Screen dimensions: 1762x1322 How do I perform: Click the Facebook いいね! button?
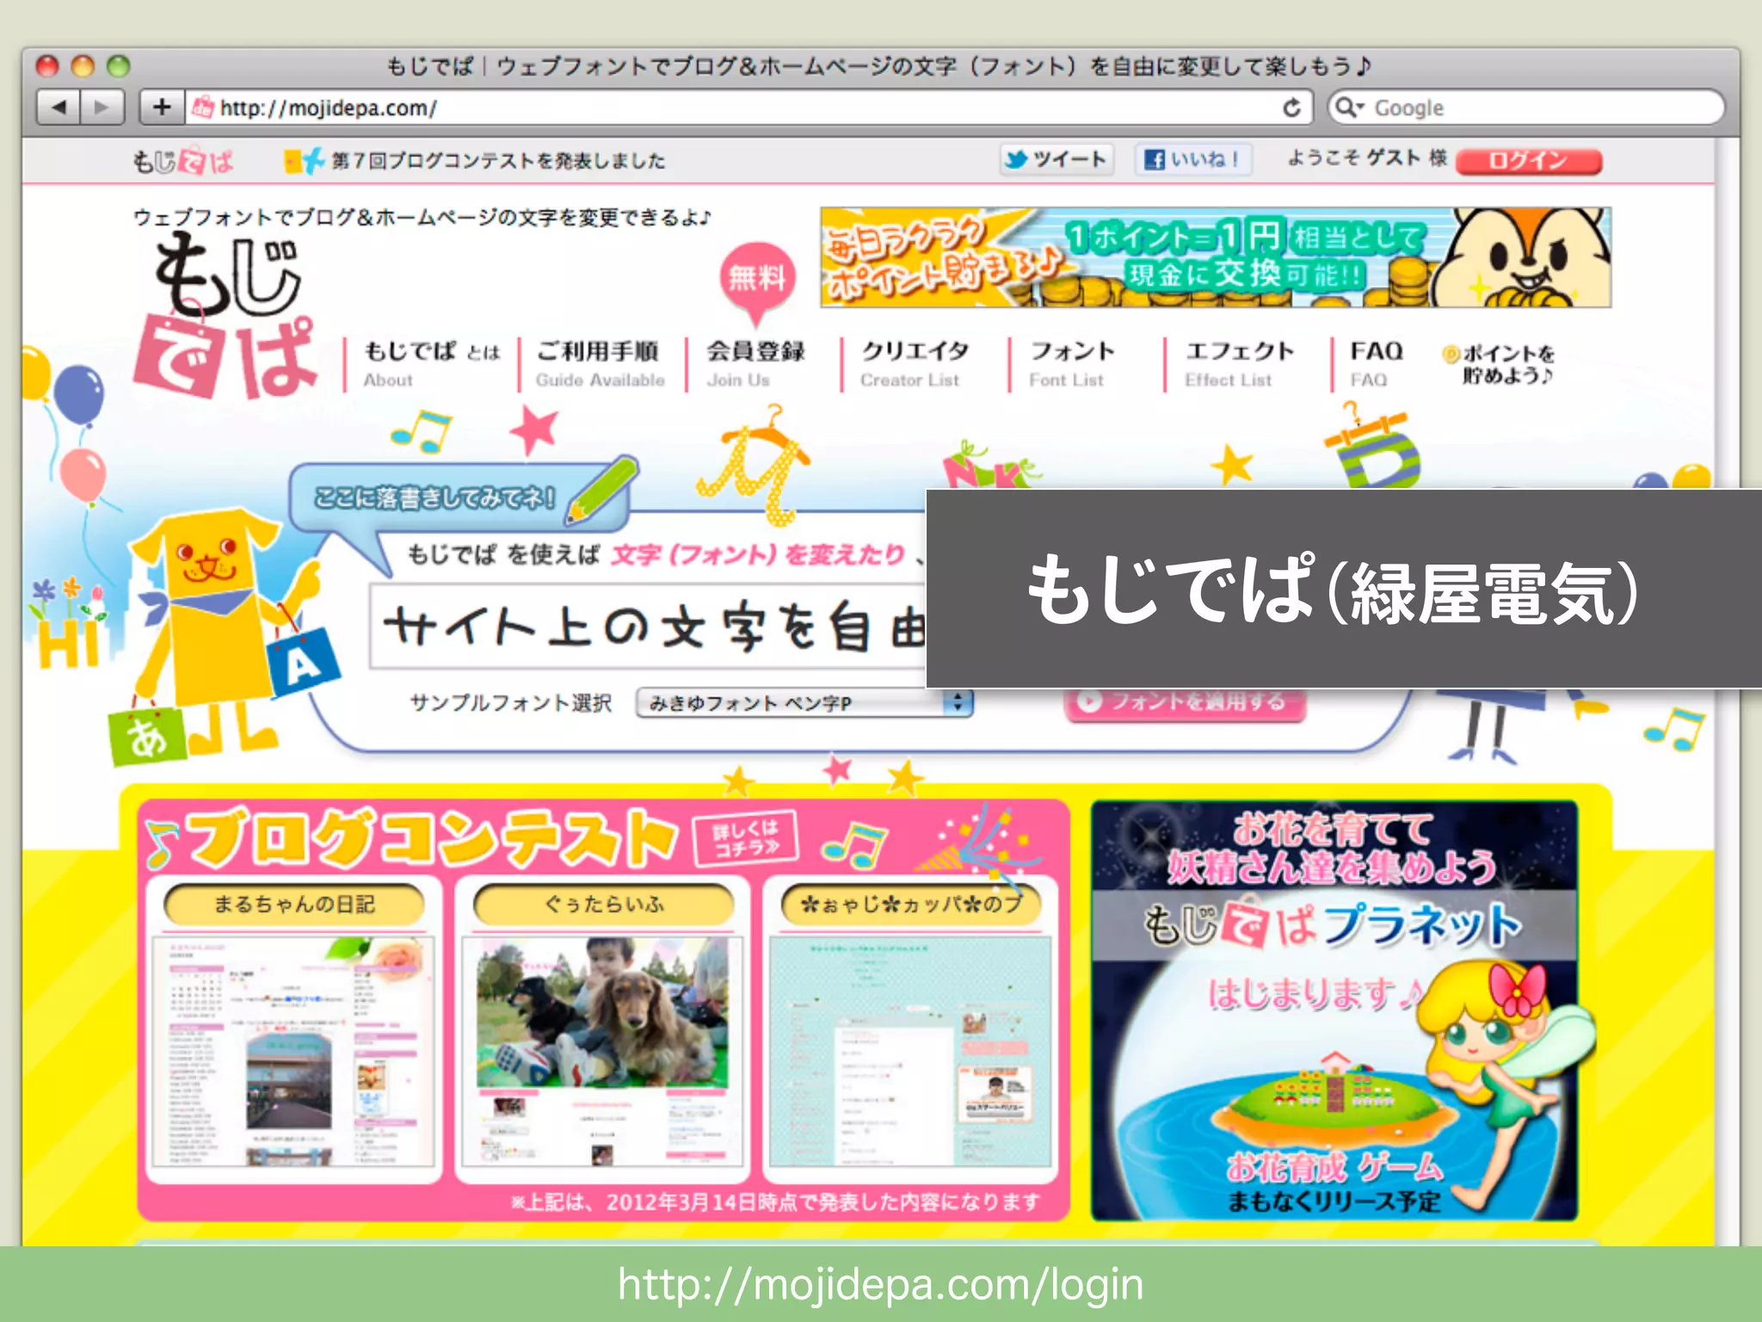[x=1192, y=160]
